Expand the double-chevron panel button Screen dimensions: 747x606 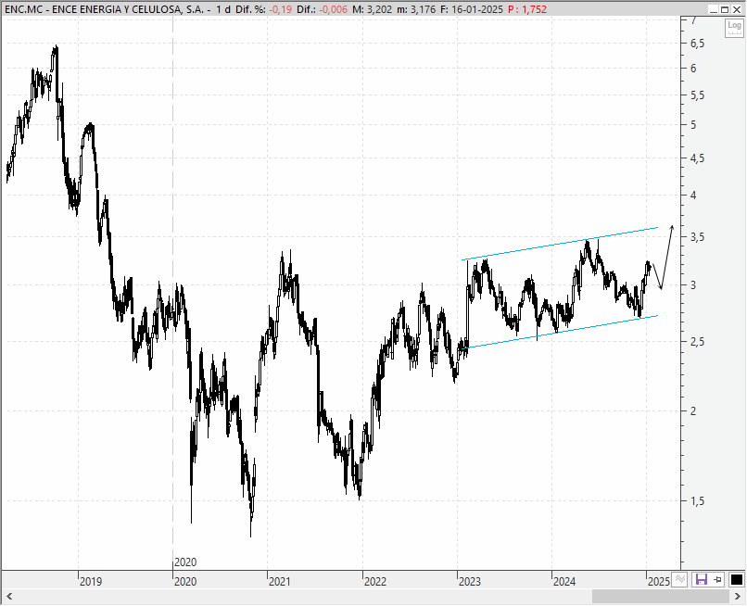tap(680, 579)
